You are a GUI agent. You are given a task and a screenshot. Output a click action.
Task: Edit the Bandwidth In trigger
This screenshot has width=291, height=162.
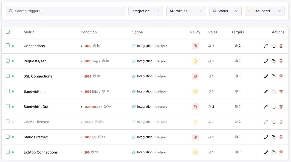266,91
